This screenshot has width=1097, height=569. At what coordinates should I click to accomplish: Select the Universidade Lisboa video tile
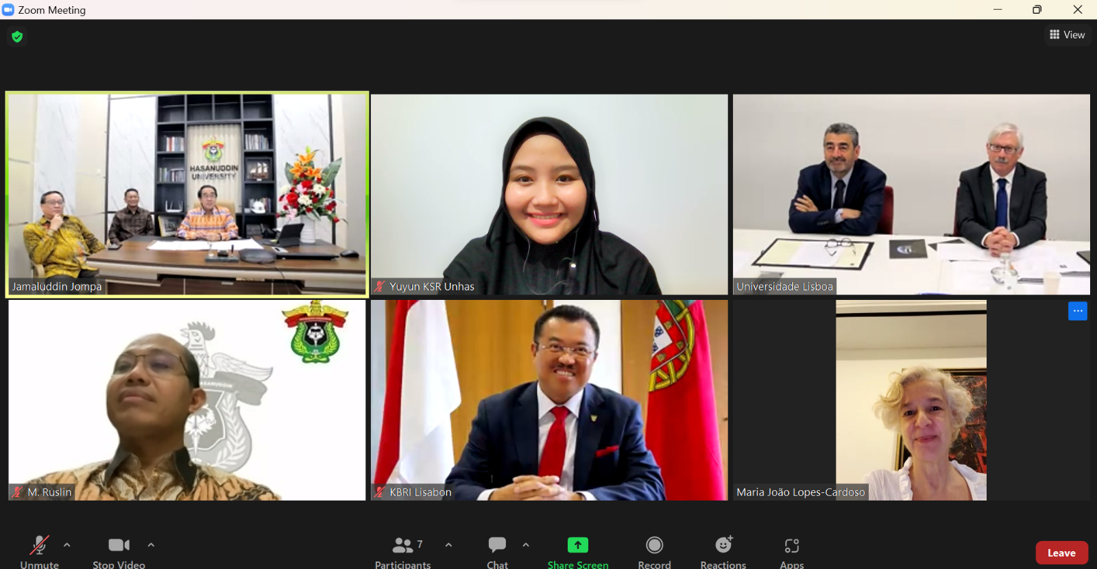(911, 194)
